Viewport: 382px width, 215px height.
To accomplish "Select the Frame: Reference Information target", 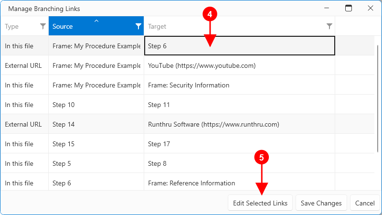I will point(191,183).
